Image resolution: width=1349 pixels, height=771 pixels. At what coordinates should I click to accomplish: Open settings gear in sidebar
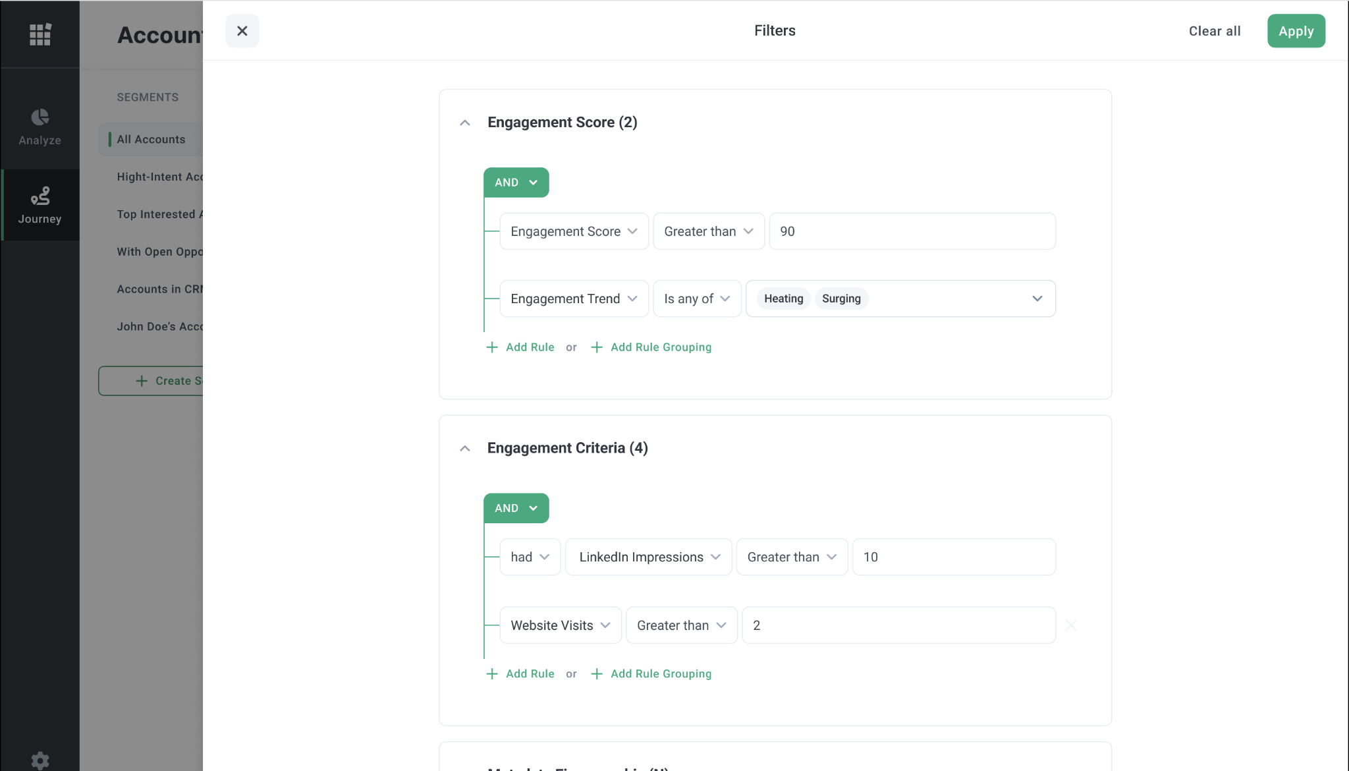[40, 760]
